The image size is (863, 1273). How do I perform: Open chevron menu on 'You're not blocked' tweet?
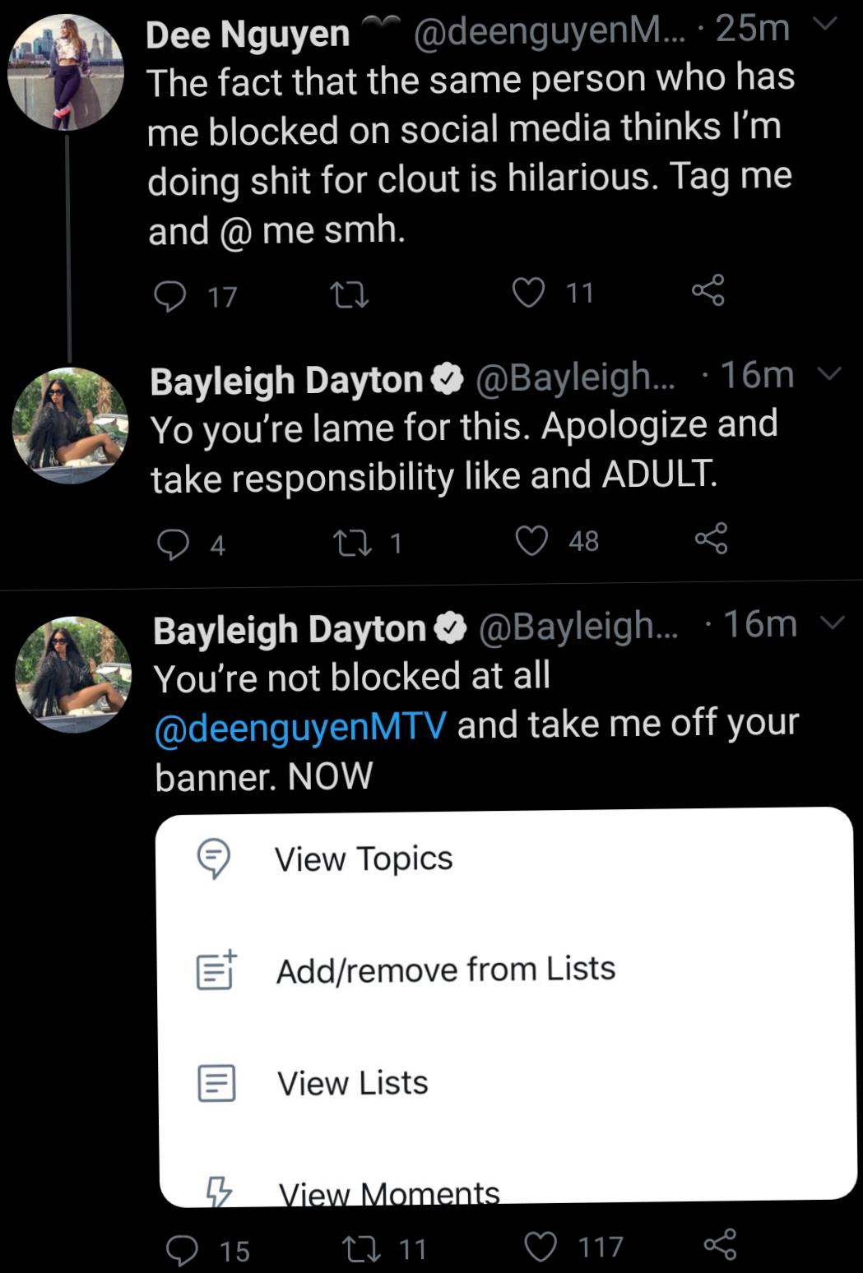point(833,623)
